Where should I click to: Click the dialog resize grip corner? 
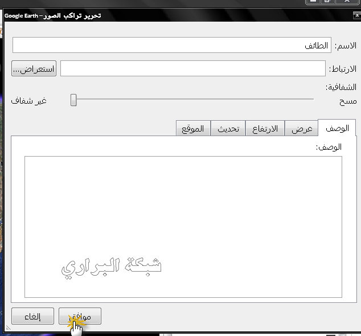(x=8, y=327)
